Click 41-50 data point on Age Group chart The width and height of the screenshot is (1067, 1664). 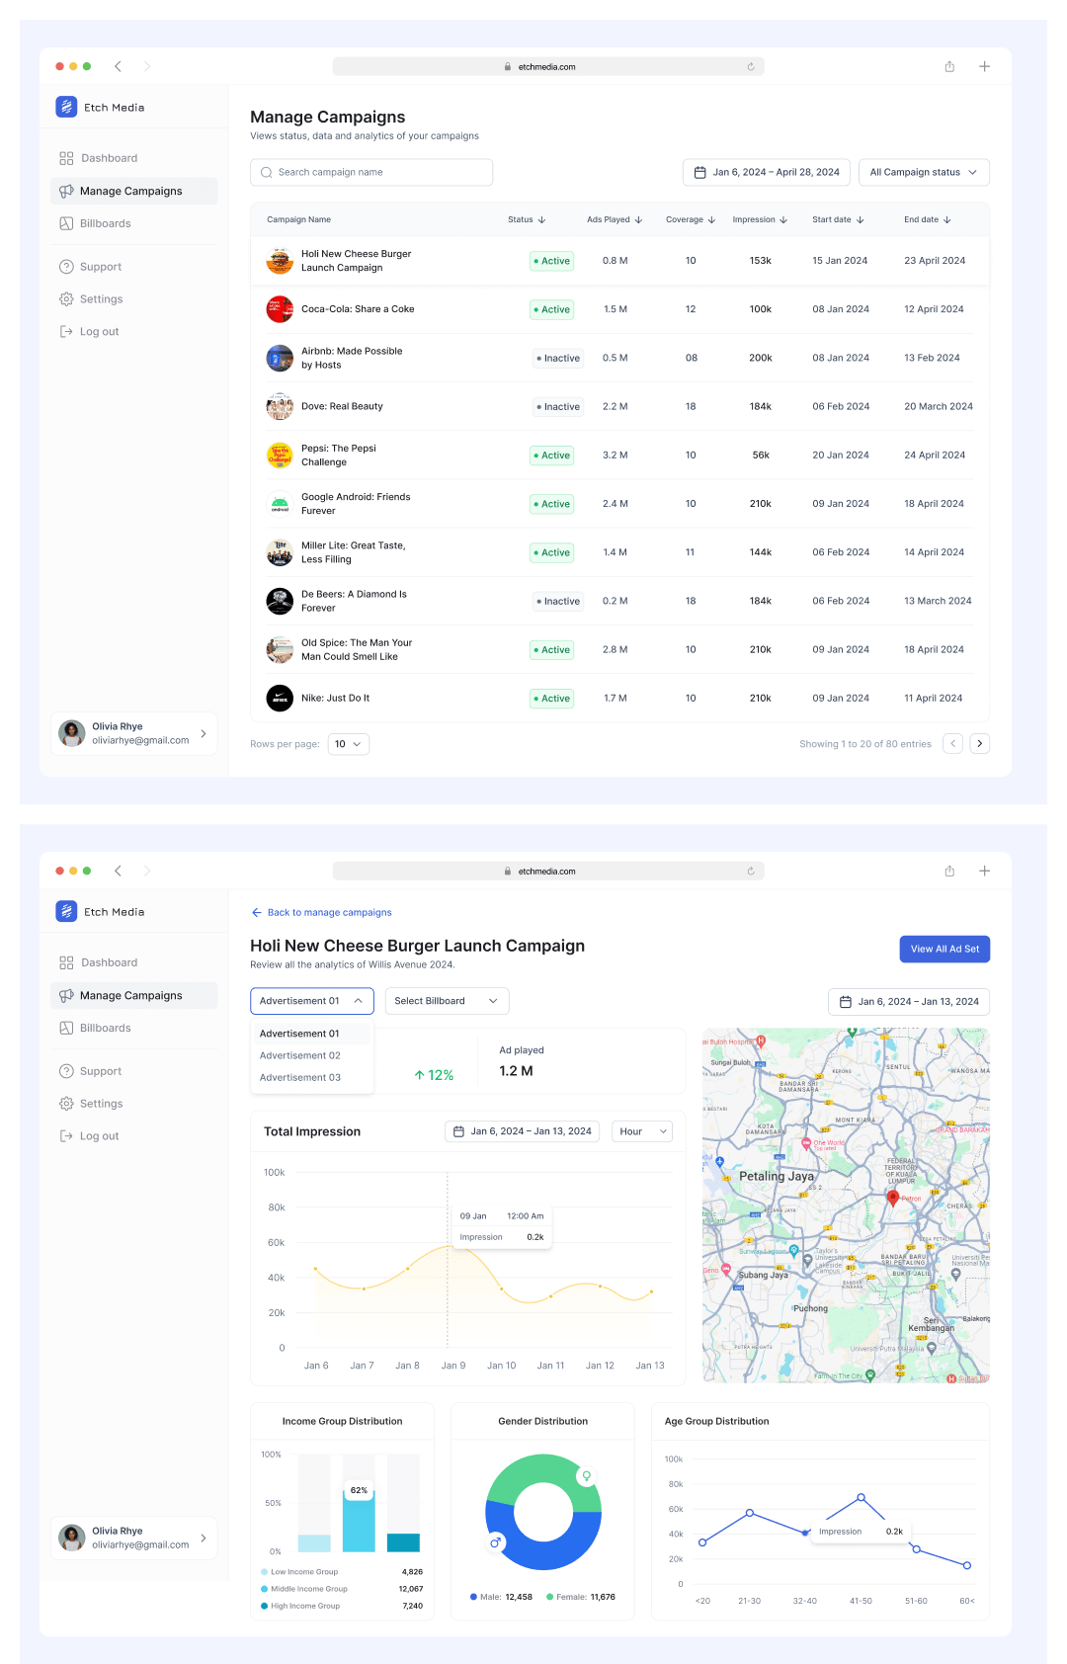point(861,1497)
